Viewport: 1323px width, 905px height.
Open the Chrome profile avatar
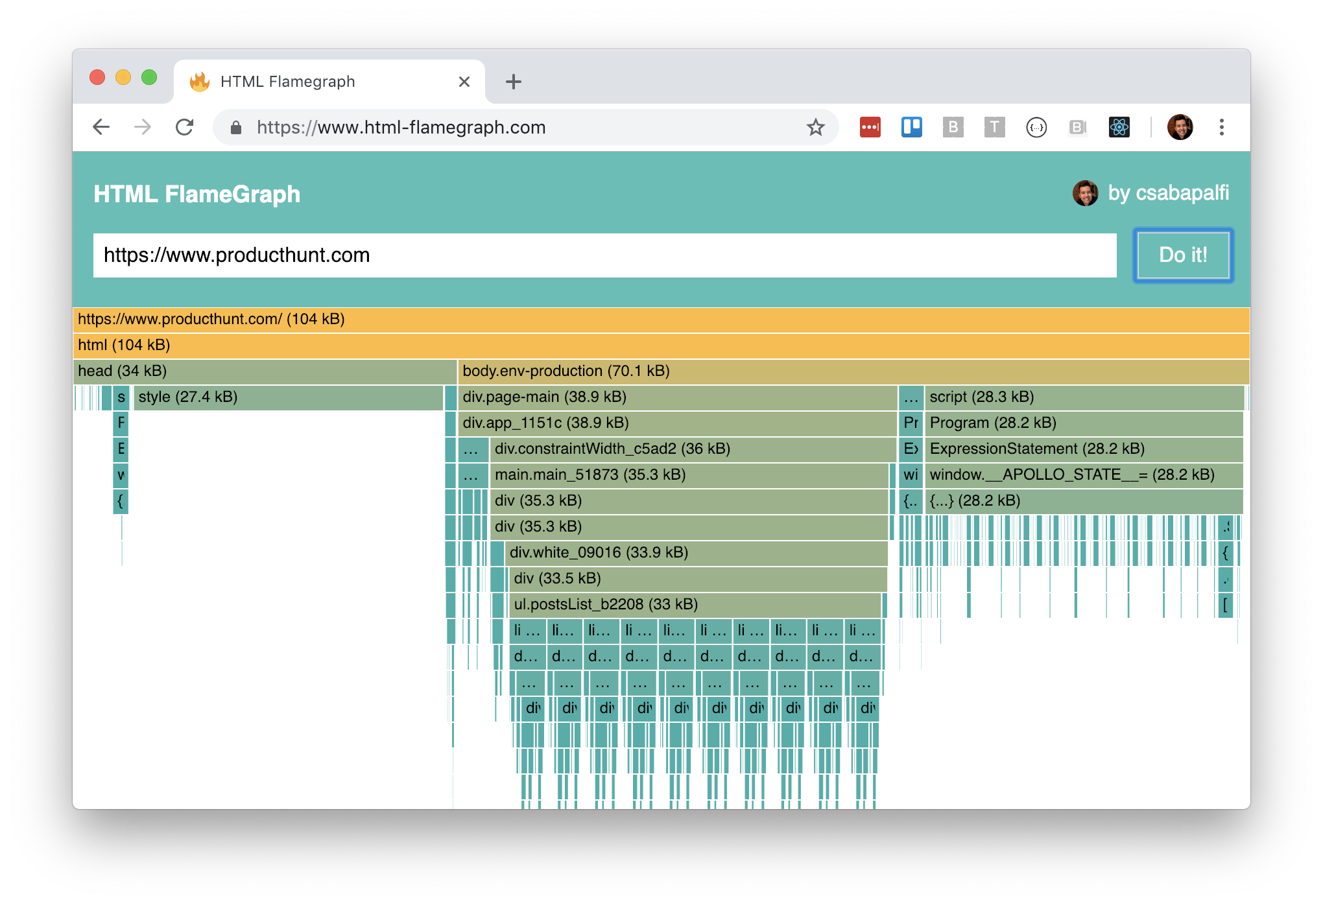pos(1180,128)
